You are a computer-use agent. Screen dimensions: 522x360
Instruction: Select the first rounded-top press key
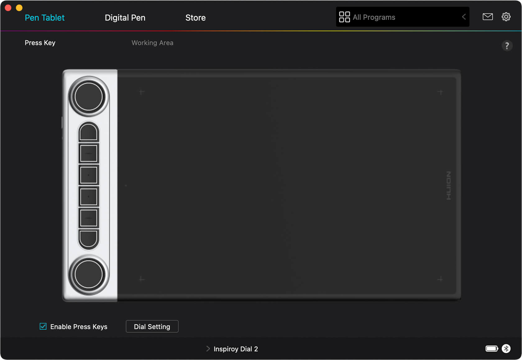[x=89, y=132]
